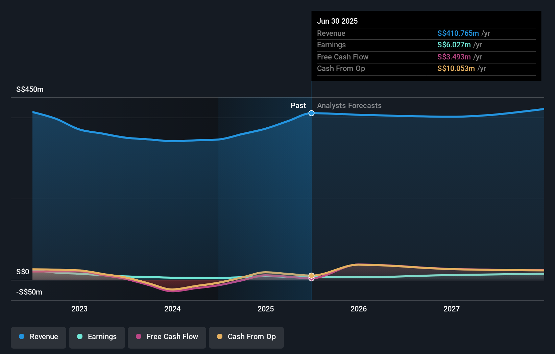
Task: Switch to the Analysts Forecasts section
Action: 349,105
